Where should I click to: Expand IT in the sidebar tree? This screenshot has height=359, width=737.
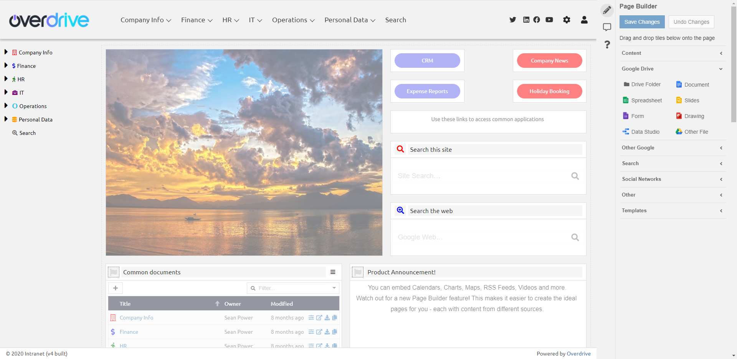[6, 92]
